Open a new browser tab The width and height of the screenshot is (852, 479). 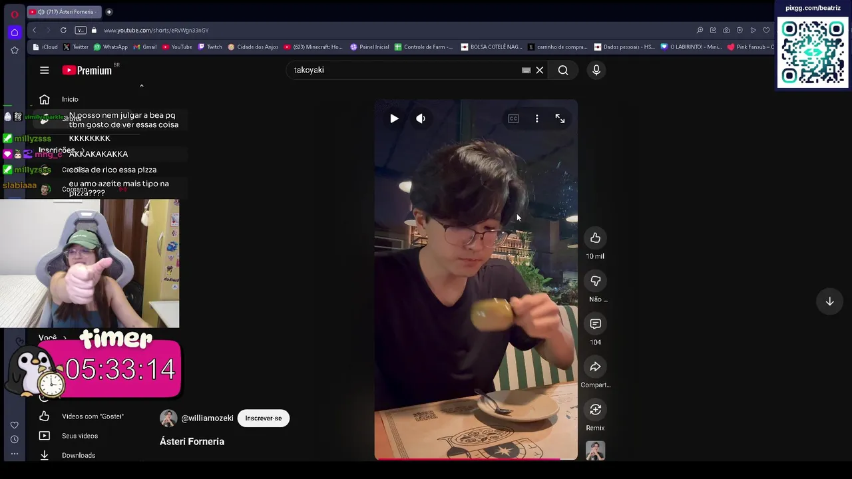[109, 12]
